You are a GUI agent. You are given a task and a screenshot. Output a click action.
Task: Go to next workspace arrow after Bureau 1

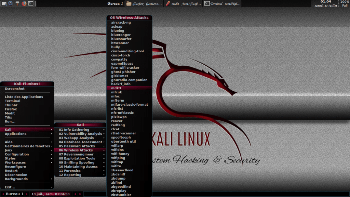tap(27, 194)
